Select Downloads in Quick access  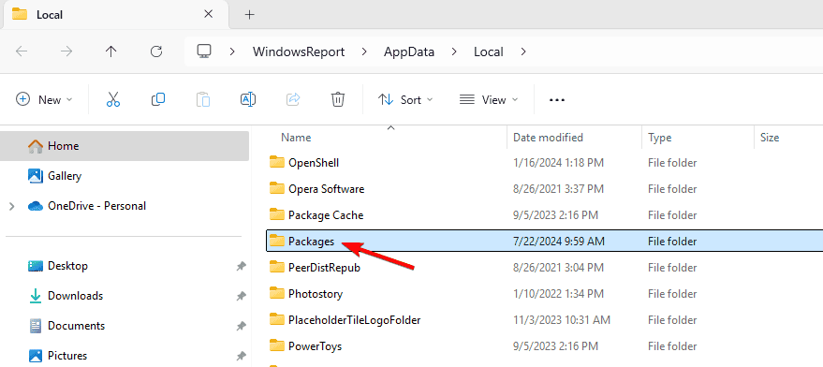75,296
